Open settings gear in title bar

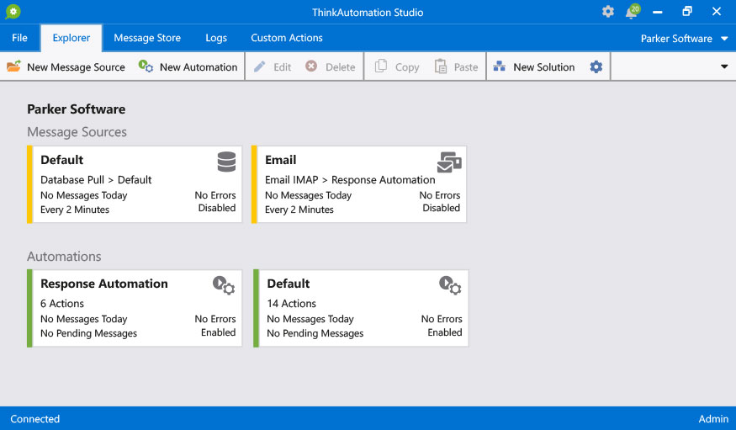click(x=608, y=12)
